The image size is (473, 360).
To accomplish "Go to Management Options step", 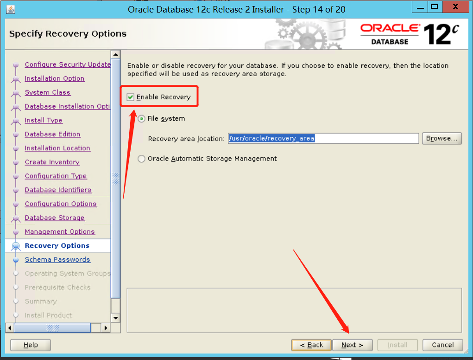I will (60, 231).
